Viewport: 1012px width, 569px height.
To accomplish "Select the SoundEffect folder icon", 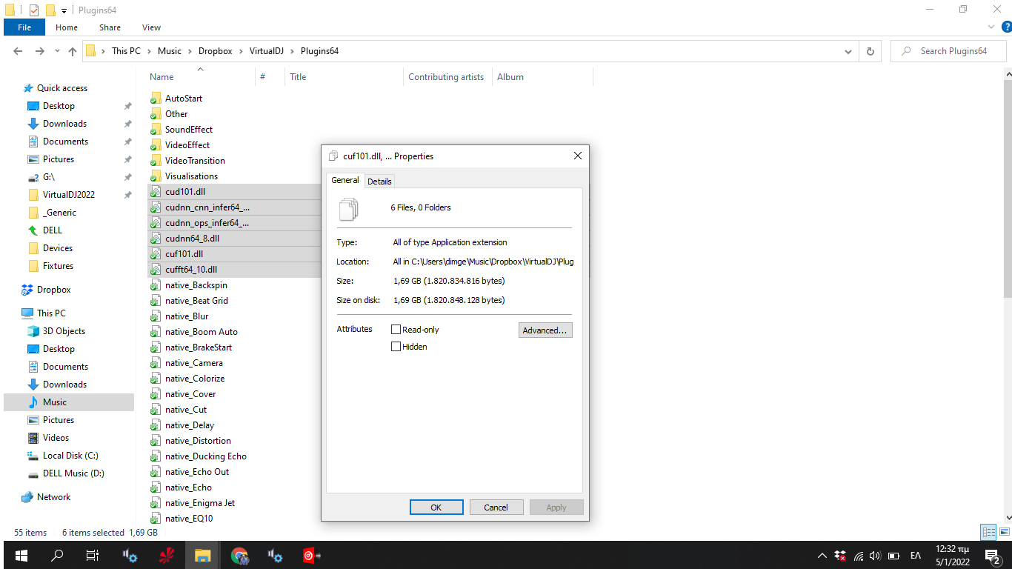I will pos(156,130).
